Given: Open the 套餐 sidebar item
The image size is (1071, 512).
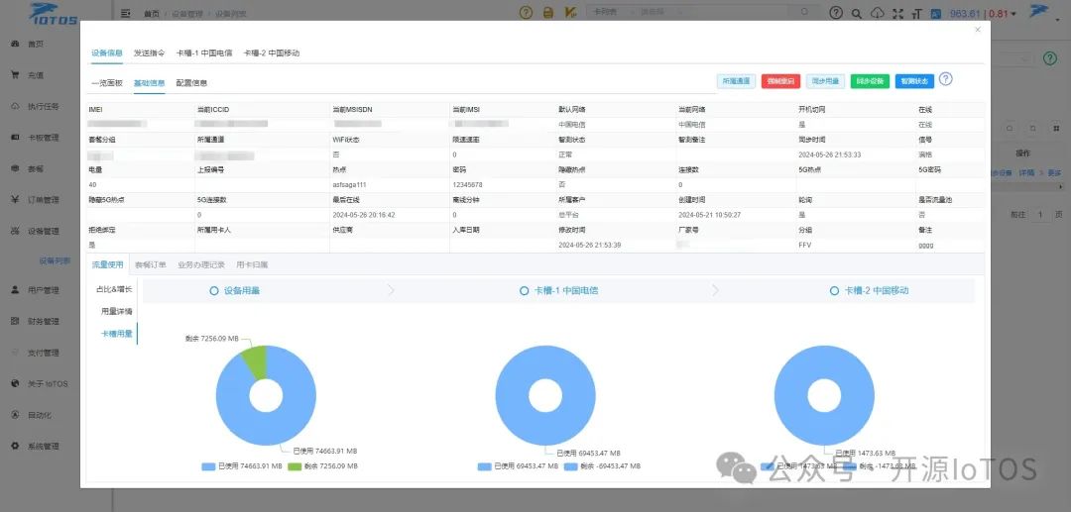Looking at the screenshot, I should (x=36, y=169).
